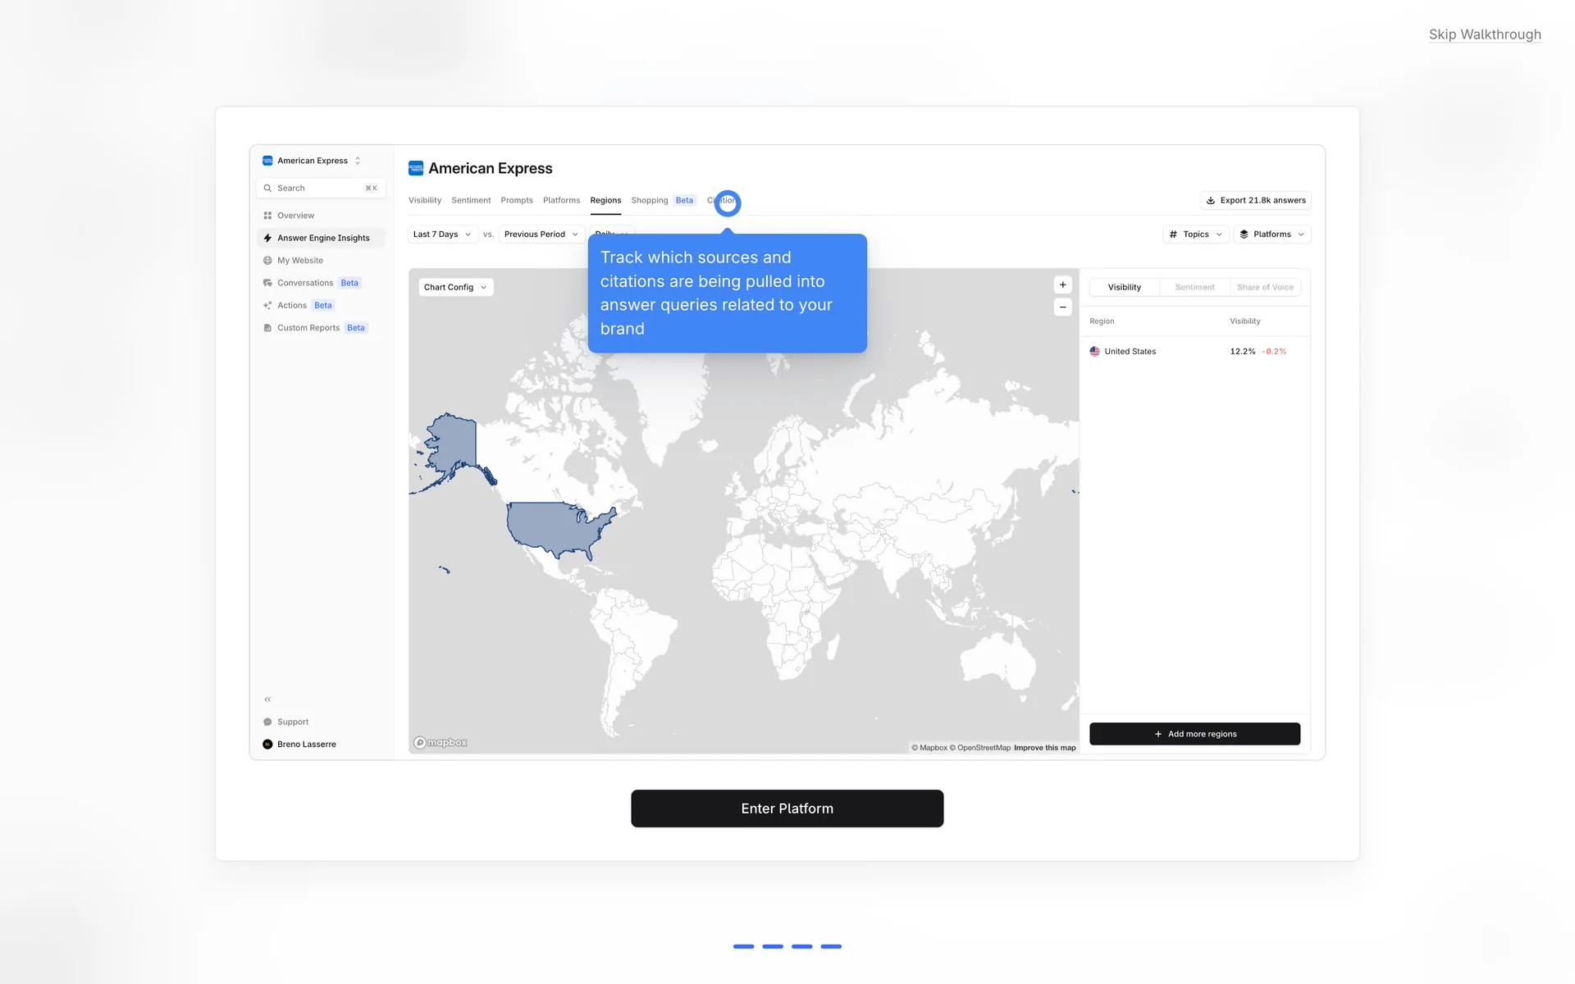Click the first walkthrough progress dash
Image resolution: width=1575 pixels, height=984 pixels.
(743, 946)
